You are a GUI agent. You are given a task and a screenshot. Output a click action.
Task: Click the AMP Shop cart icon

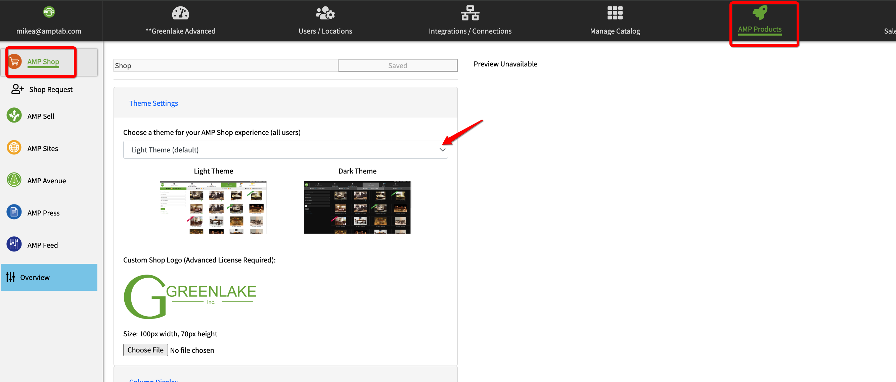[x=14, y=62]
